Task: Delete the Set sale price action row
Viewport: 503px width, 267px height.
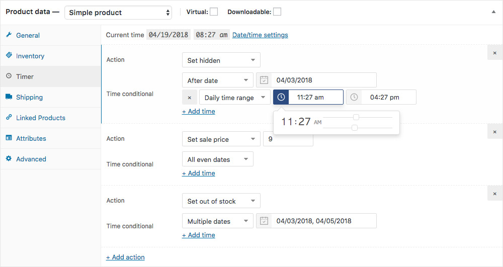Action: click(494, 132)
